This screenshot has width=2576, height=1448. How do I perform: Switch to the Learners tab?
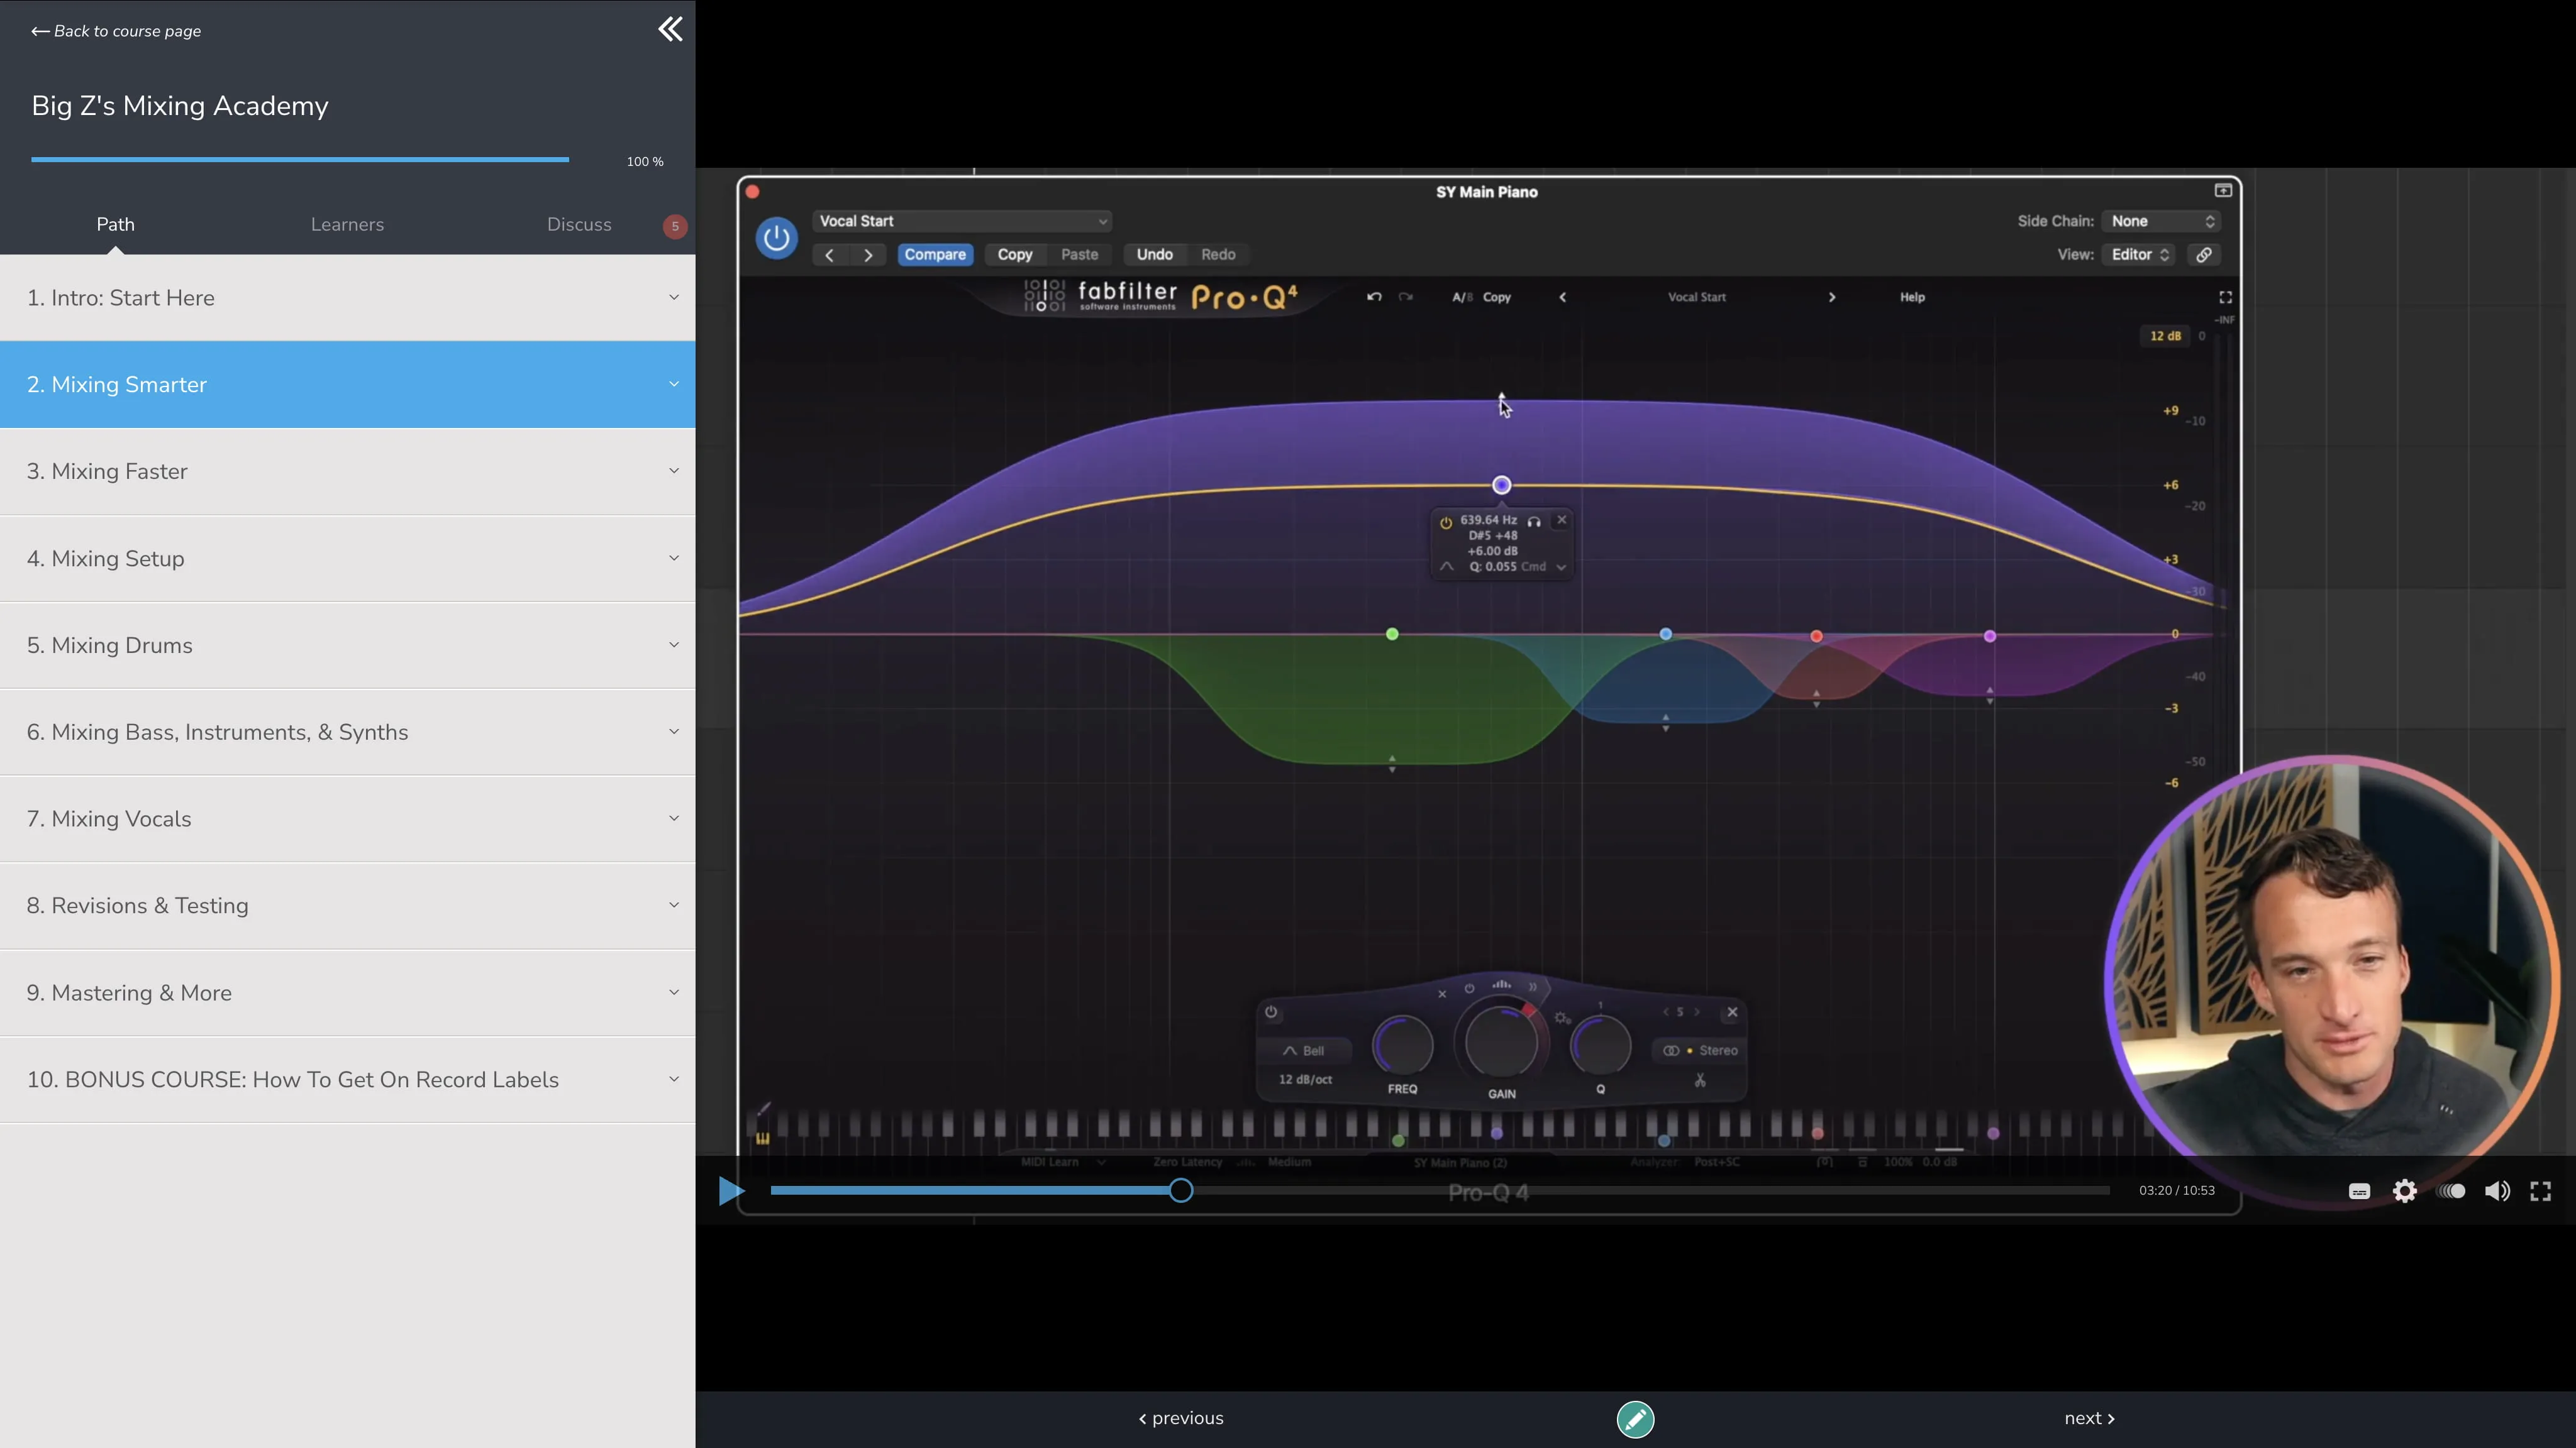click(347, 225)
